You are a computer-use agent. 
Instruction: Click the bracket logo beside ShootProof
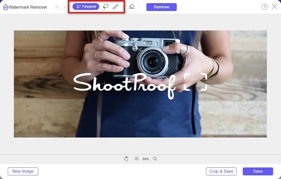tap(195, 82)
